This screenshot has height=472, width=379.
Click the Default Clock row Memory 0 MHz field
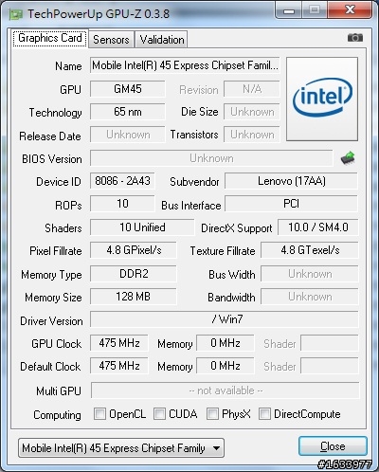tap(226, 366)
